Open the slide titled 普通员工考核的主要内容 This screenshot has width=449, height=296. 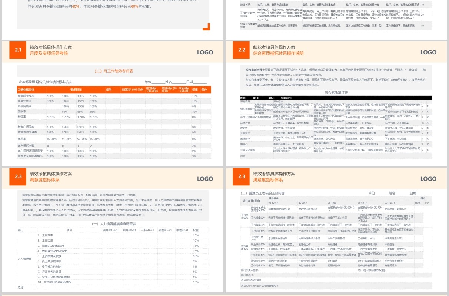point(336,230)
